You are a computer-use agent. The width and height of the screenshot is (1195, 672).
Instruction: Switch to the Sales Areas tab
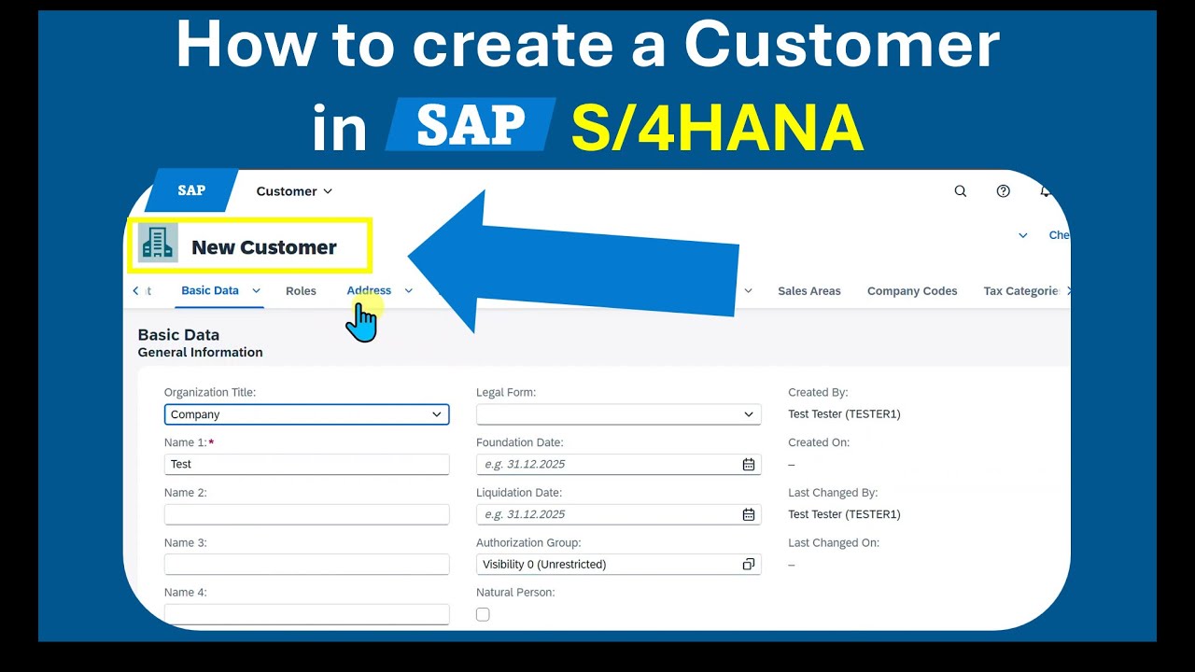click(x=809, y=291)
